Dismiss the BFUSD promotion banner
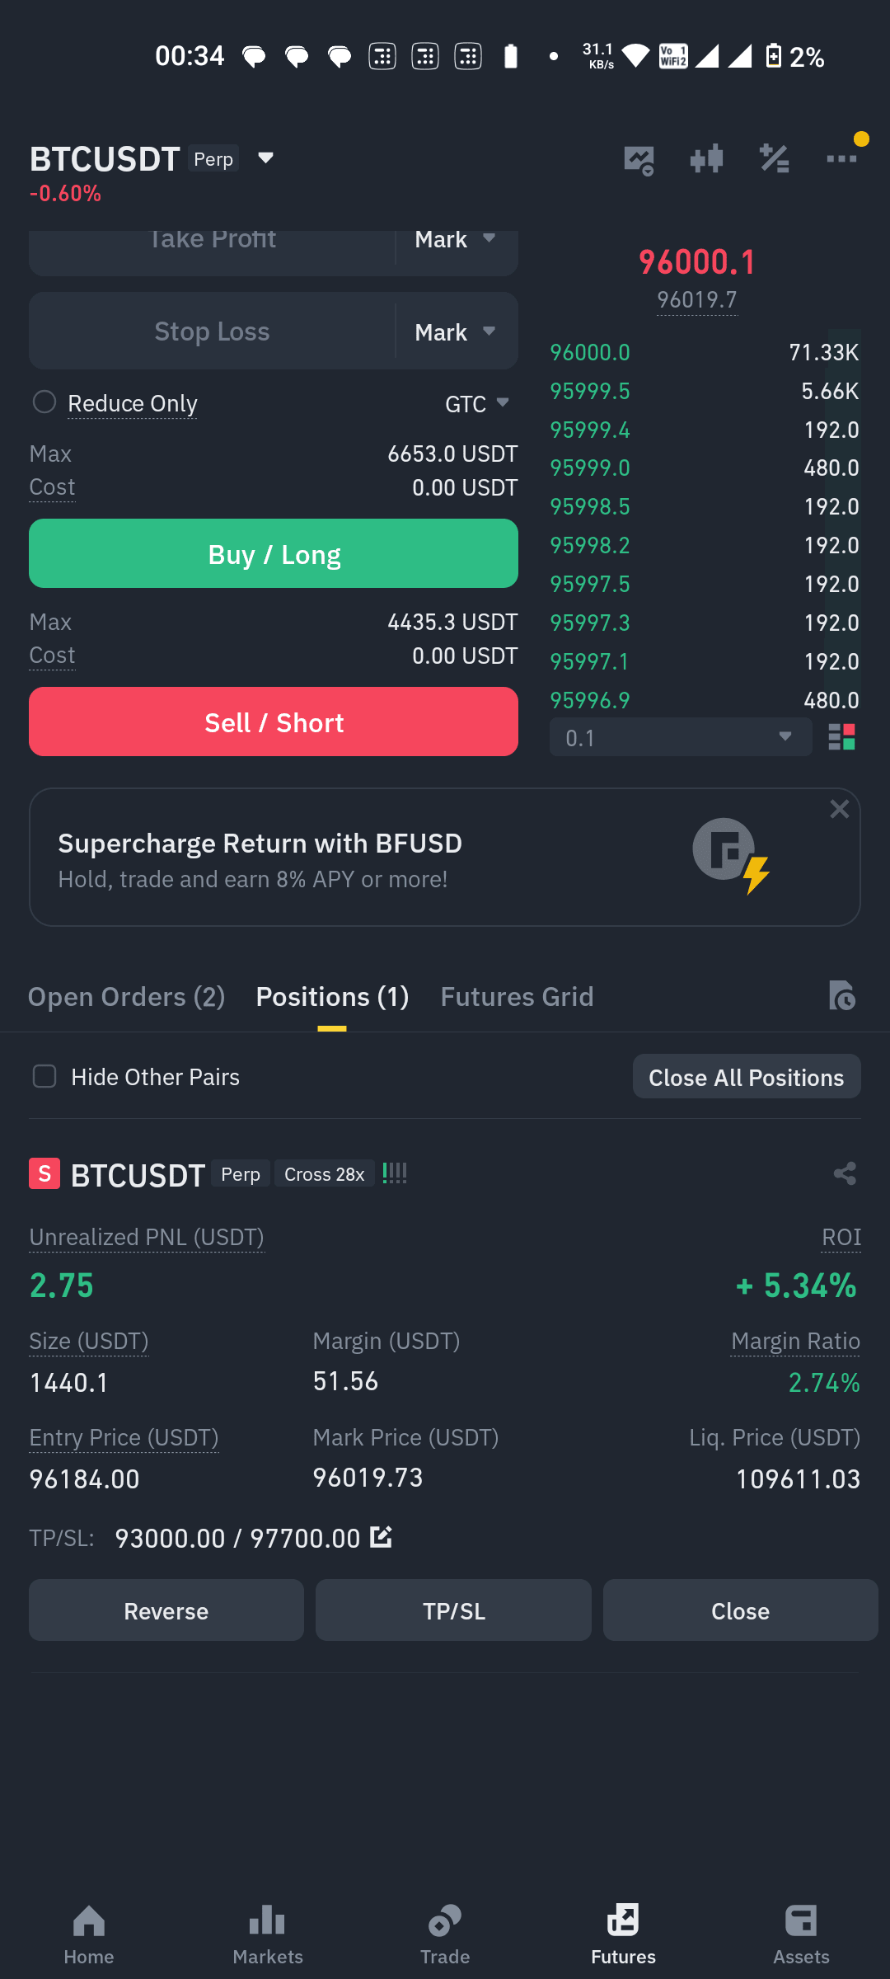This screenshot has height=1979, width=890. (839, 809)
